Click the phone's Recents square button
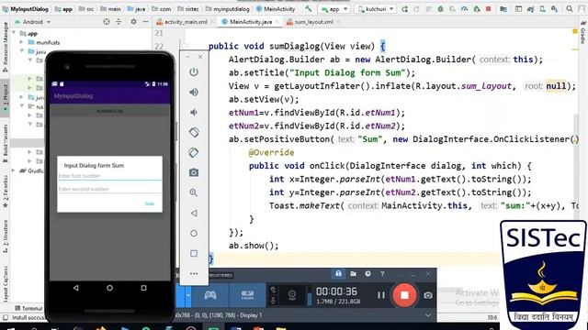588x330 pixels. click(x=143, y=288)
